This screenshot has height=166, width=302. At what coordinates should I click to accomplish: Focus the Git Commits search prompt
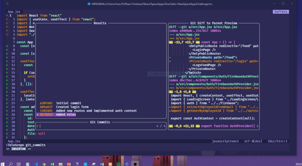pos(97,126)
